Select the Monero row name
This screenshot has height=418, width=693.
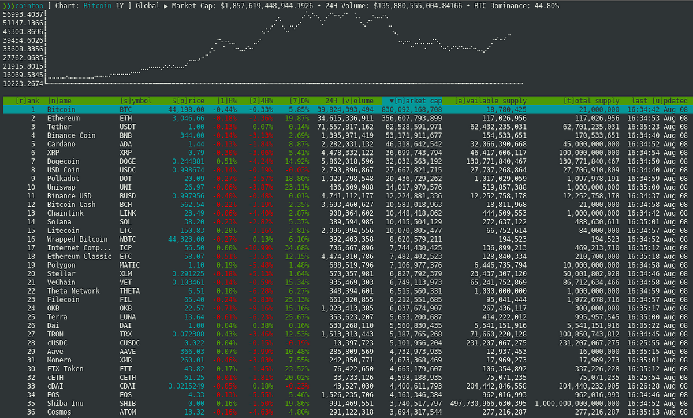pyautogui.click(x=59, y=361)
